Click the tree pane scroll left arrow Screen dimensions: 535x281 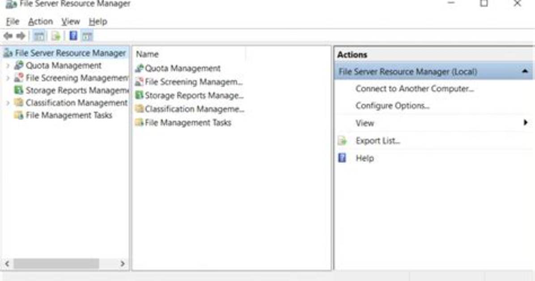(x=7, y=264)
